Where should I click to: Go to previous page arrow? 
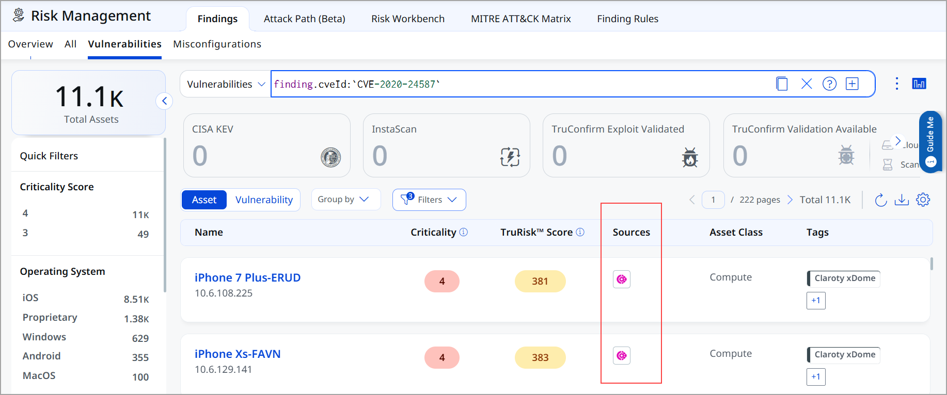(692, 200)
